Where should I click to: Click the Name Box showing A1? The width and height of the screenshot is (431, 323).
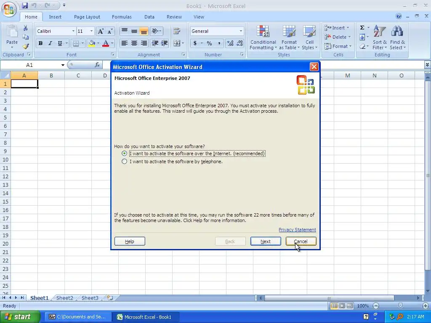click(29, 65)
